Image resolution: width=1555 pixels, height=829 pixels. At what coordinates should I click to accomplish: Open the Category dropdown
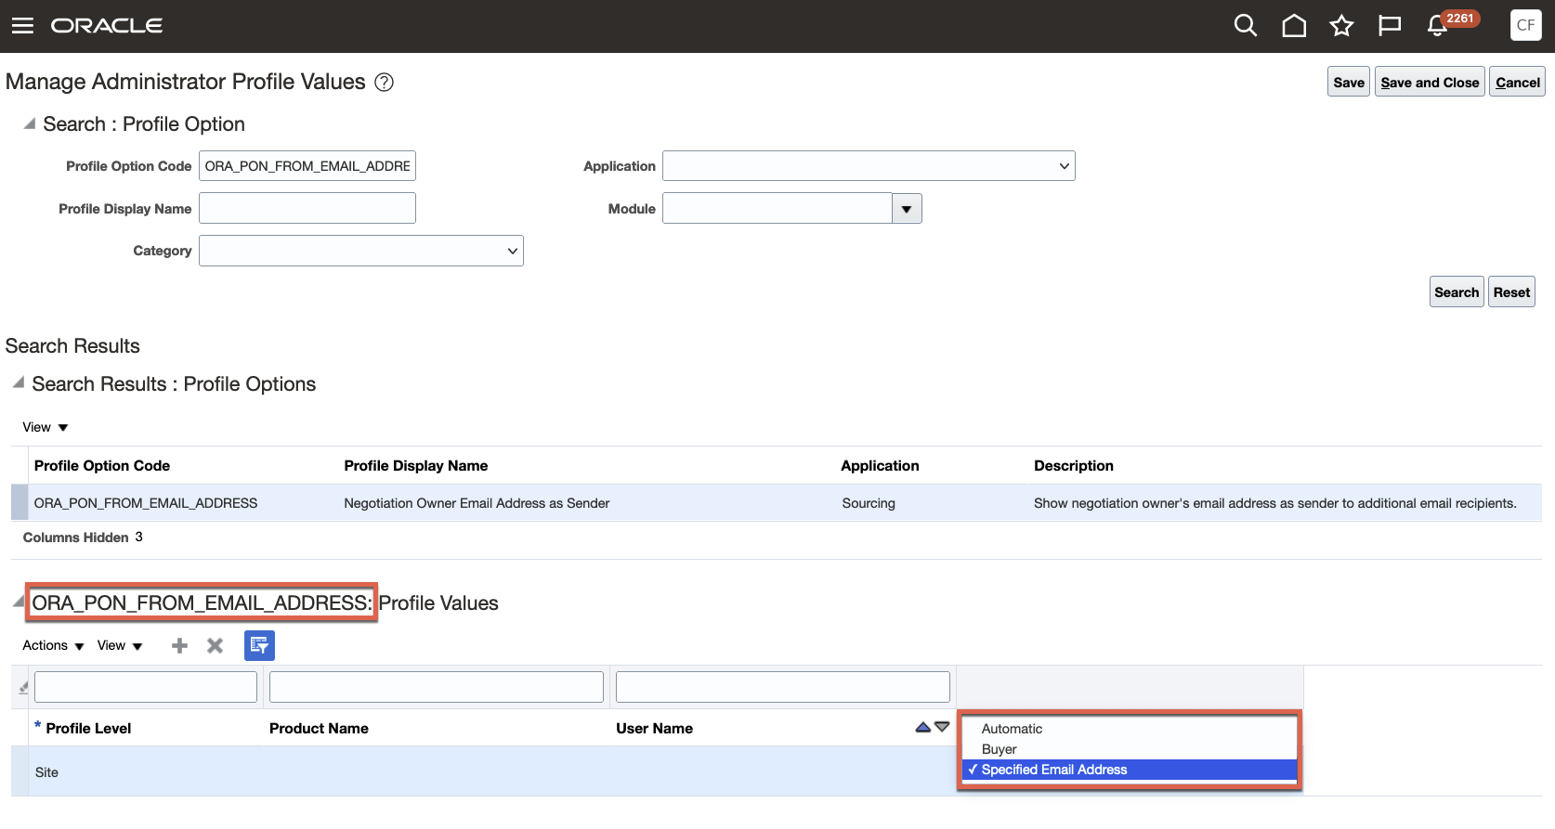(361, 251)
